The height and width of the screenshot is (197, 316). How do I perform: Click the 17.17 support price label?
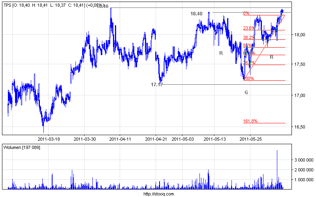(157, 85)
